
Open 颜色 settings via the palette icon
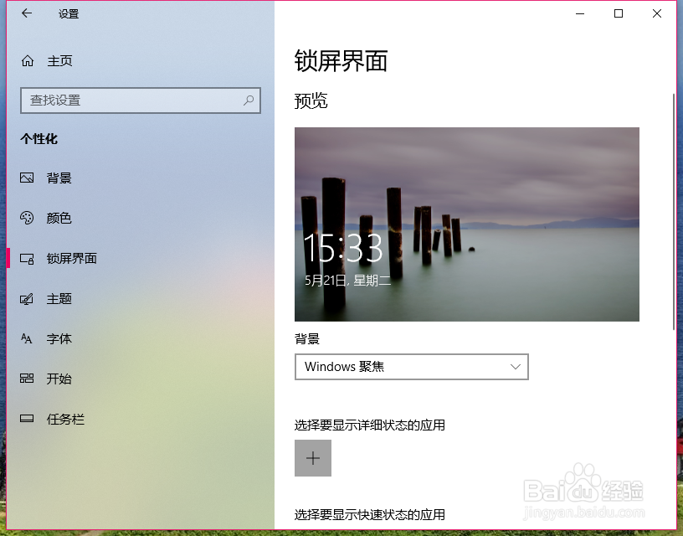point(28,218)
